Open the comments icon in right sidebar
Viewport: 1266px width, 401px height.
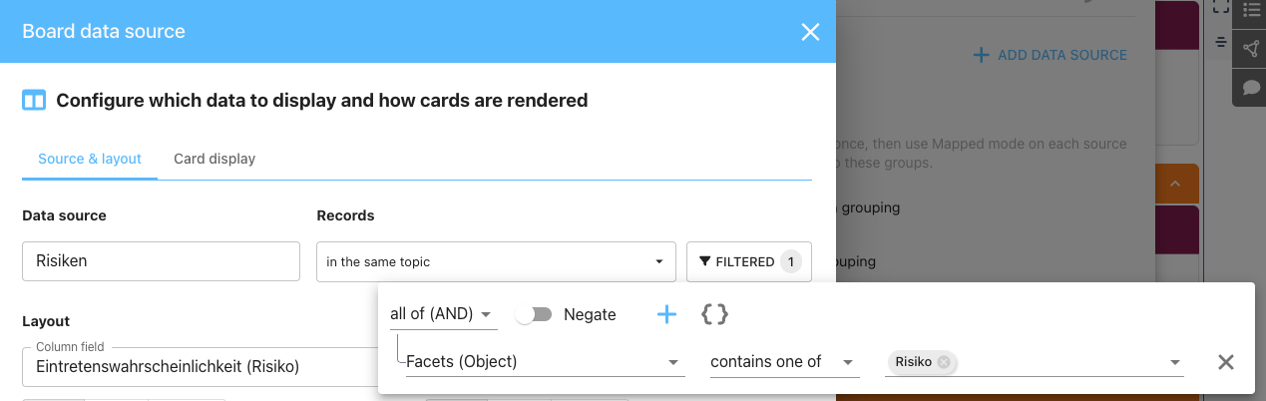pos(1251,88)
